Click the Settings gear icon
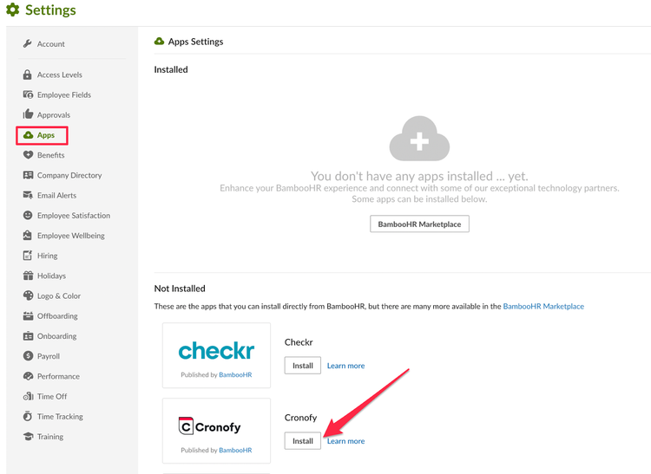 coord(13,10)
